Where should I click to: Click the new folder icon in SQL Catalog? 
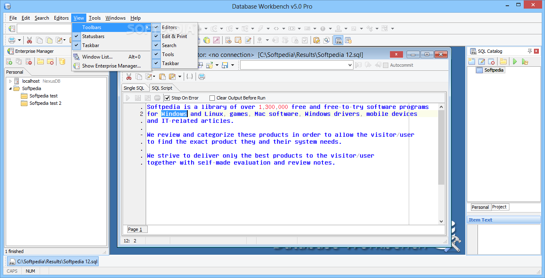503,61
